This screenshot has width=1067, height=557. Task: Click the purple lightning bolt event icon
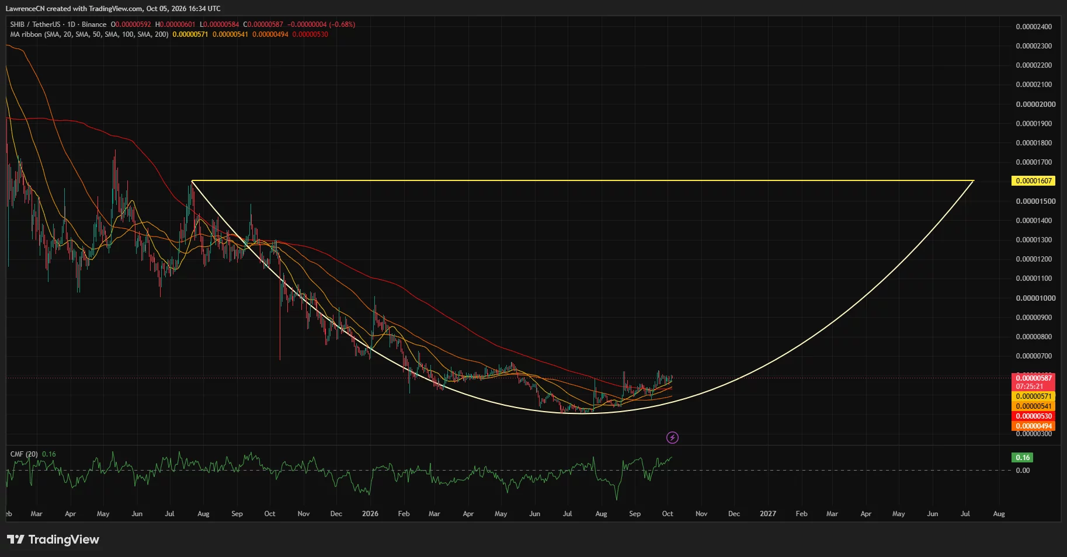[672, 437]
